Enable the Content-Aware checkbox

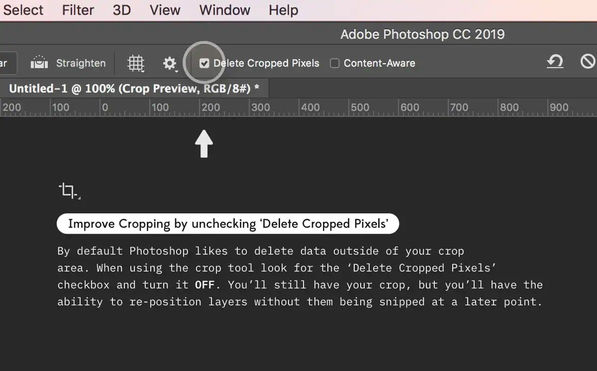pos(335,63)
